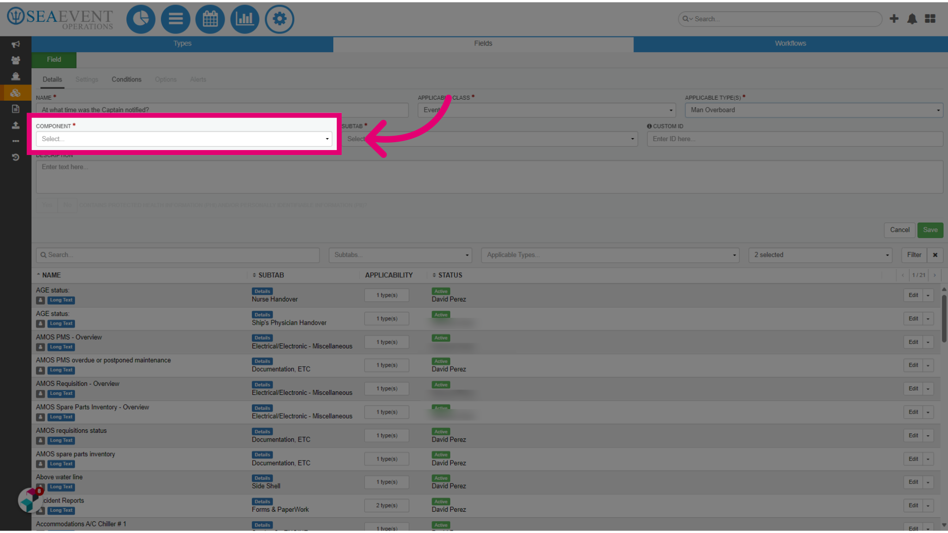Viewport: 948px width, 533px height.
Task: Switch to the Fields tab
Action: click(483, 43)
